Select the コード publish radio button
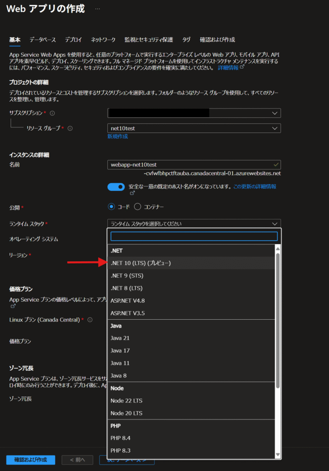The image size is (329, 471). 112,207
